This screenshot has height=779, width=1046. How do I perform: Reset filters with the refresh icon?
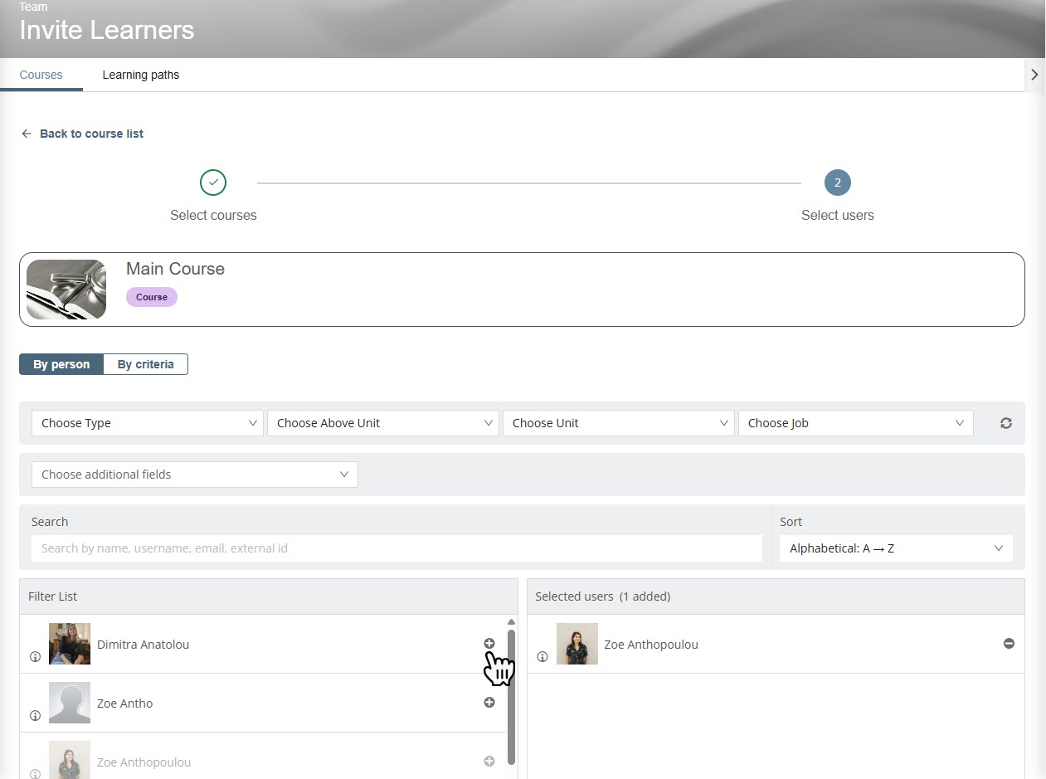coord(1005,423)
